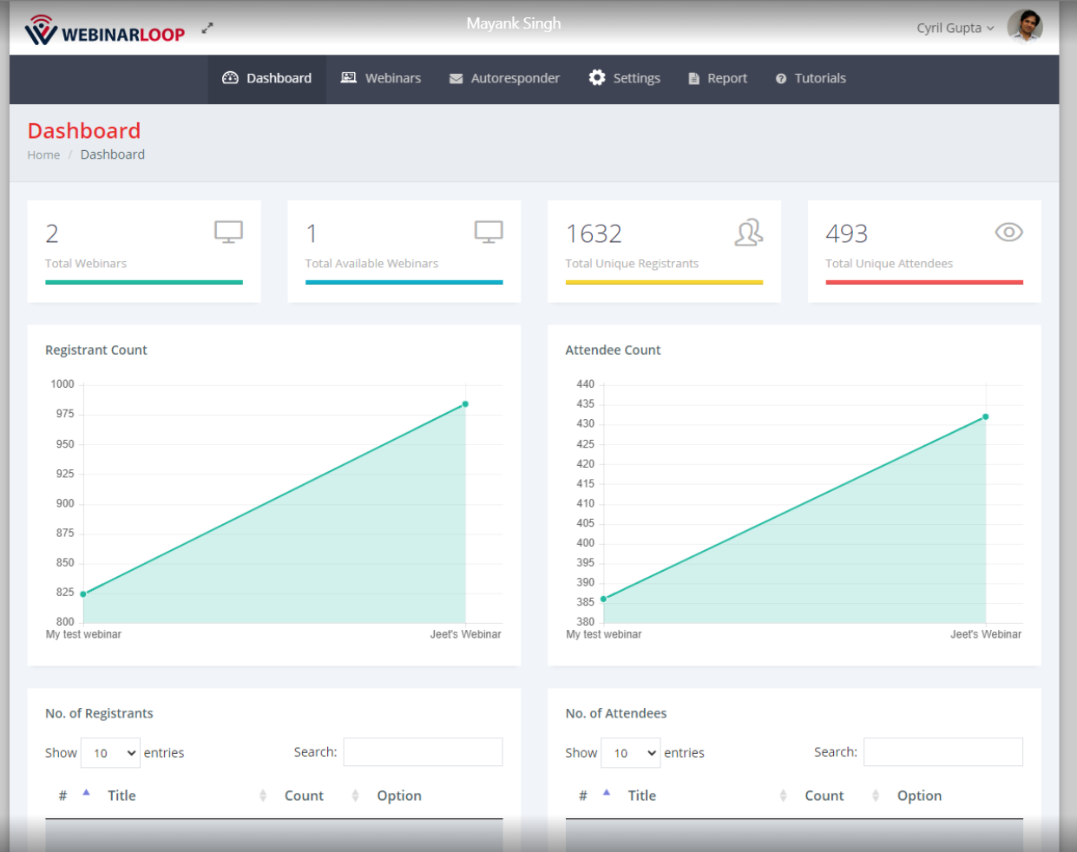1077x852 pixels.
Task: Click the Home breadcrumb link
Action: (x=43, y=154)
